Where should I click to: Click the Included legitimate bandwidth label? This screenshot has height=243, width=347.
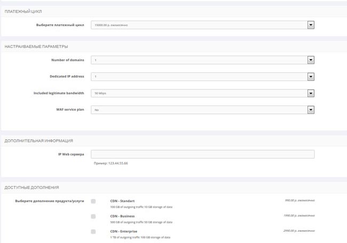pyautogui.click(x=59, y=93)
